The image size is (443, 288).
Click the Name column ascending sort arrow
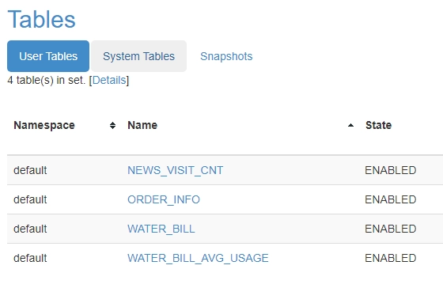(350, 125)
